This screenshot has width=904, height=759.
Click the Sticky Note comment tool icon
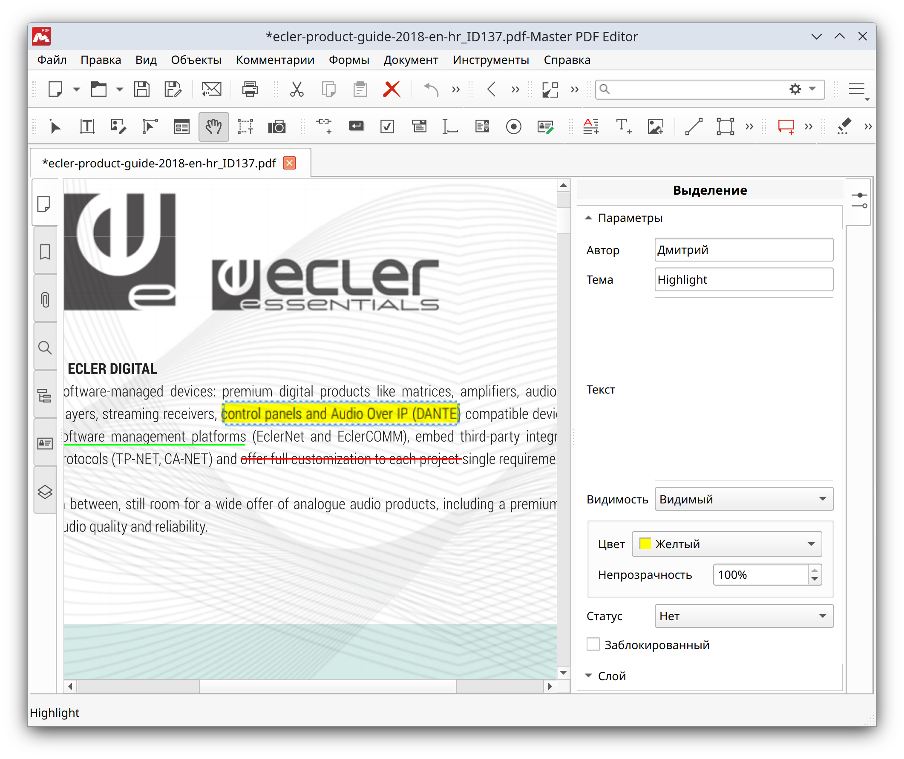click(786, 126)
